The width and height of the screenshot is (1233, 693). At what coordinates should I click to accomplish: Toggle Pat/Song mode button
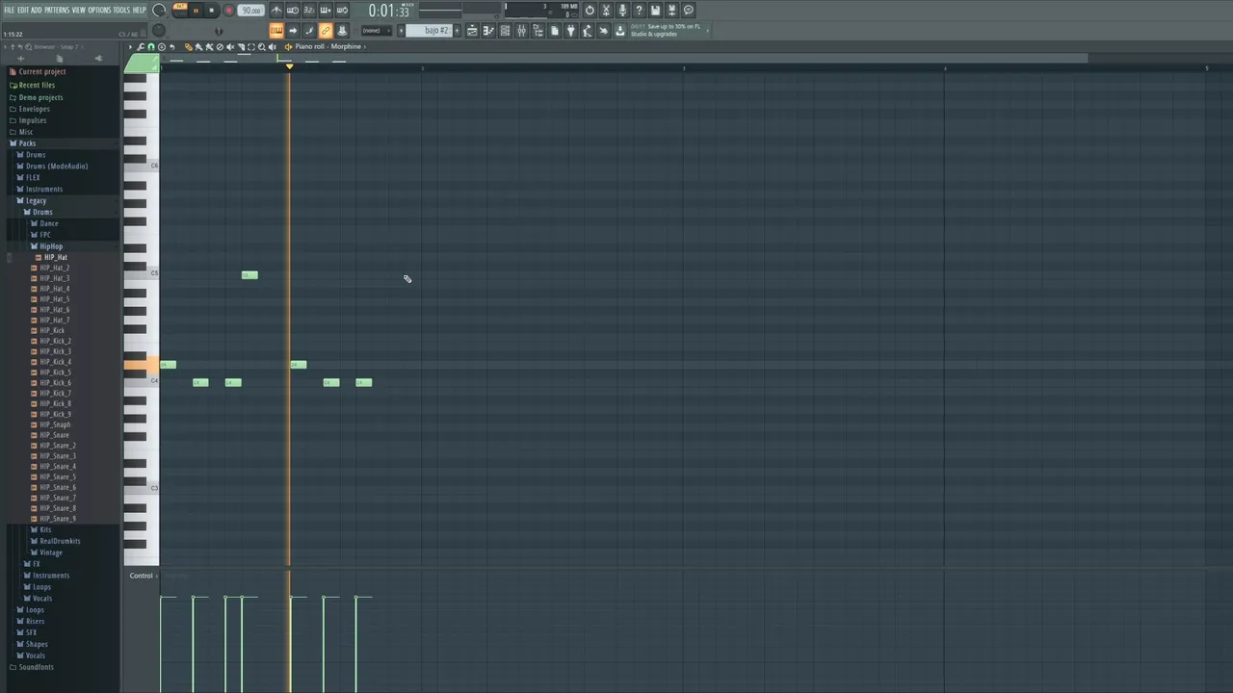pos(180,10)
